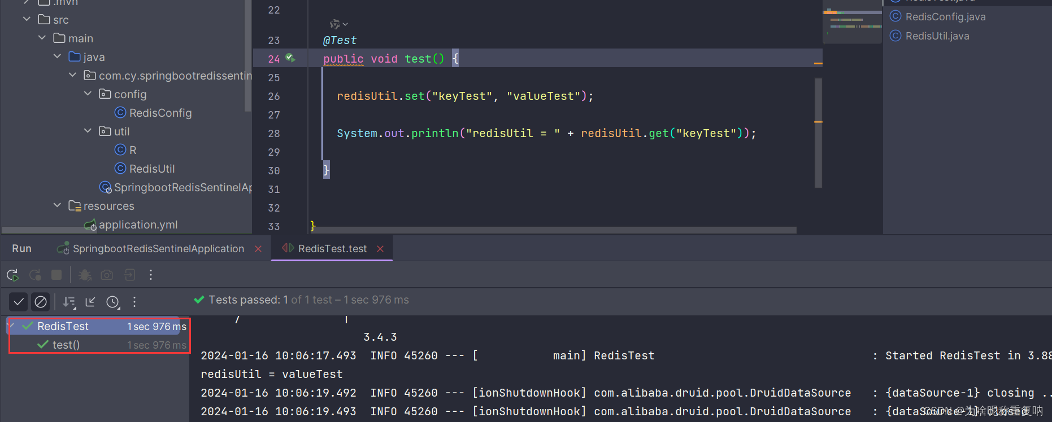1052x422 pixels.
Task: Click redisUtil.set code on line 26
Action: click(465, 96)
